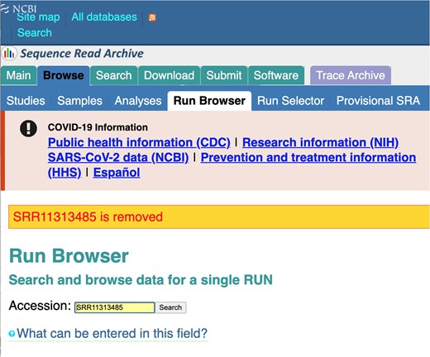Click the Search button next to Accession
This screenshot has width=430, height=357.
click(170, 307)
